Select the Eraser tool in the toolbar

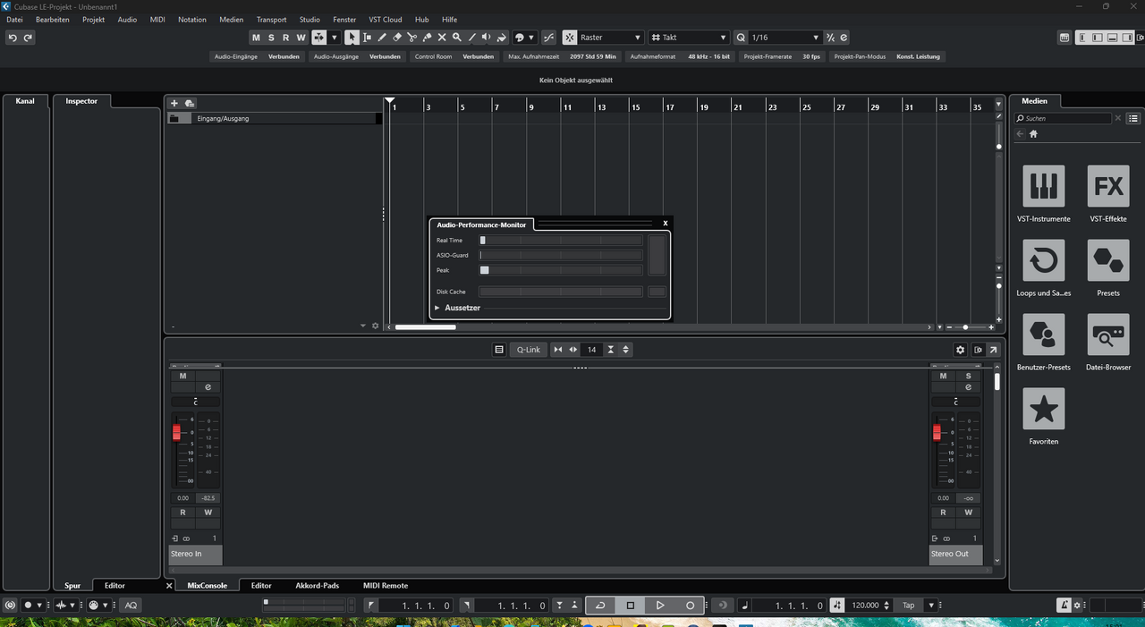397,38
